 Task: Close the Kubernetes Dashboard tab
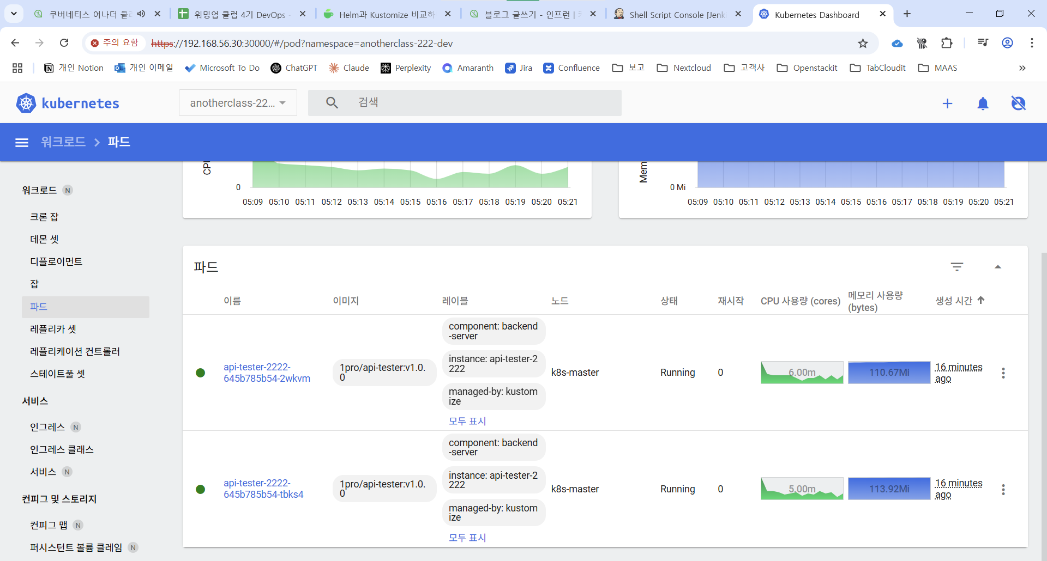pos(883,14)
